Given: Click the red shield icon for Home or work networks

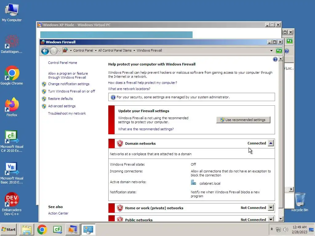Looking at the screenshot, I should (120, 208).
